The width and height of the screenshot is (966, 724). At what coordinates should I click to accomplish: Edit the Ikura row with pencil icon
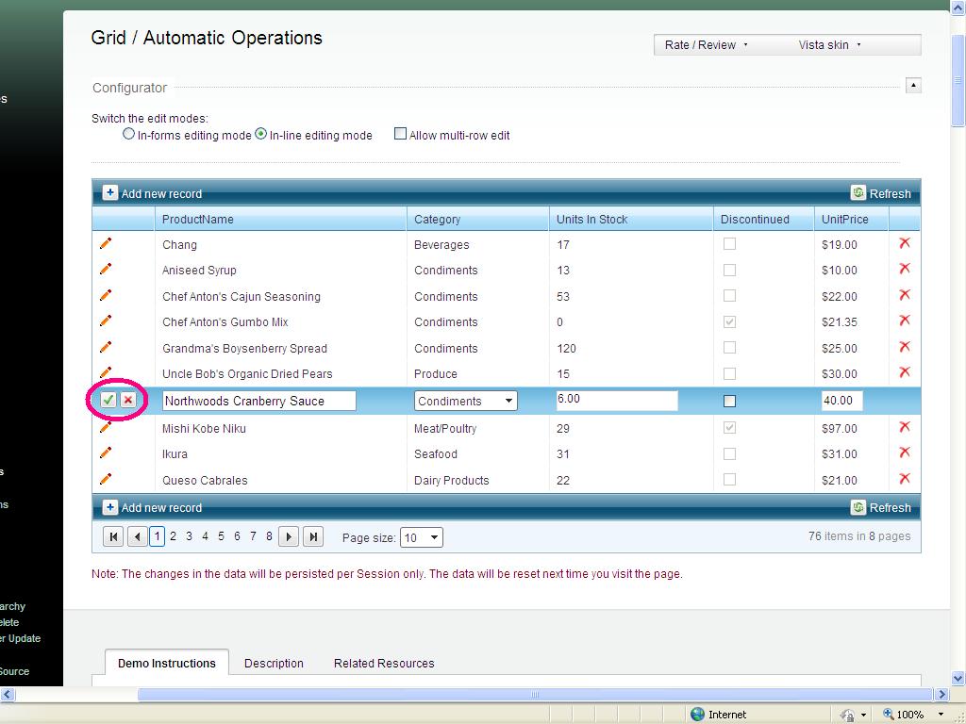[x=106, y=453]
